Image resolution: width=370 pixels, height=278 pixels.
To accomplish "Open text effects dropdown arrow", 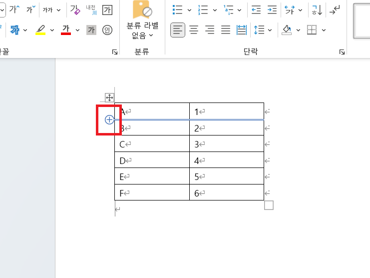I will (x=25, y=30).
